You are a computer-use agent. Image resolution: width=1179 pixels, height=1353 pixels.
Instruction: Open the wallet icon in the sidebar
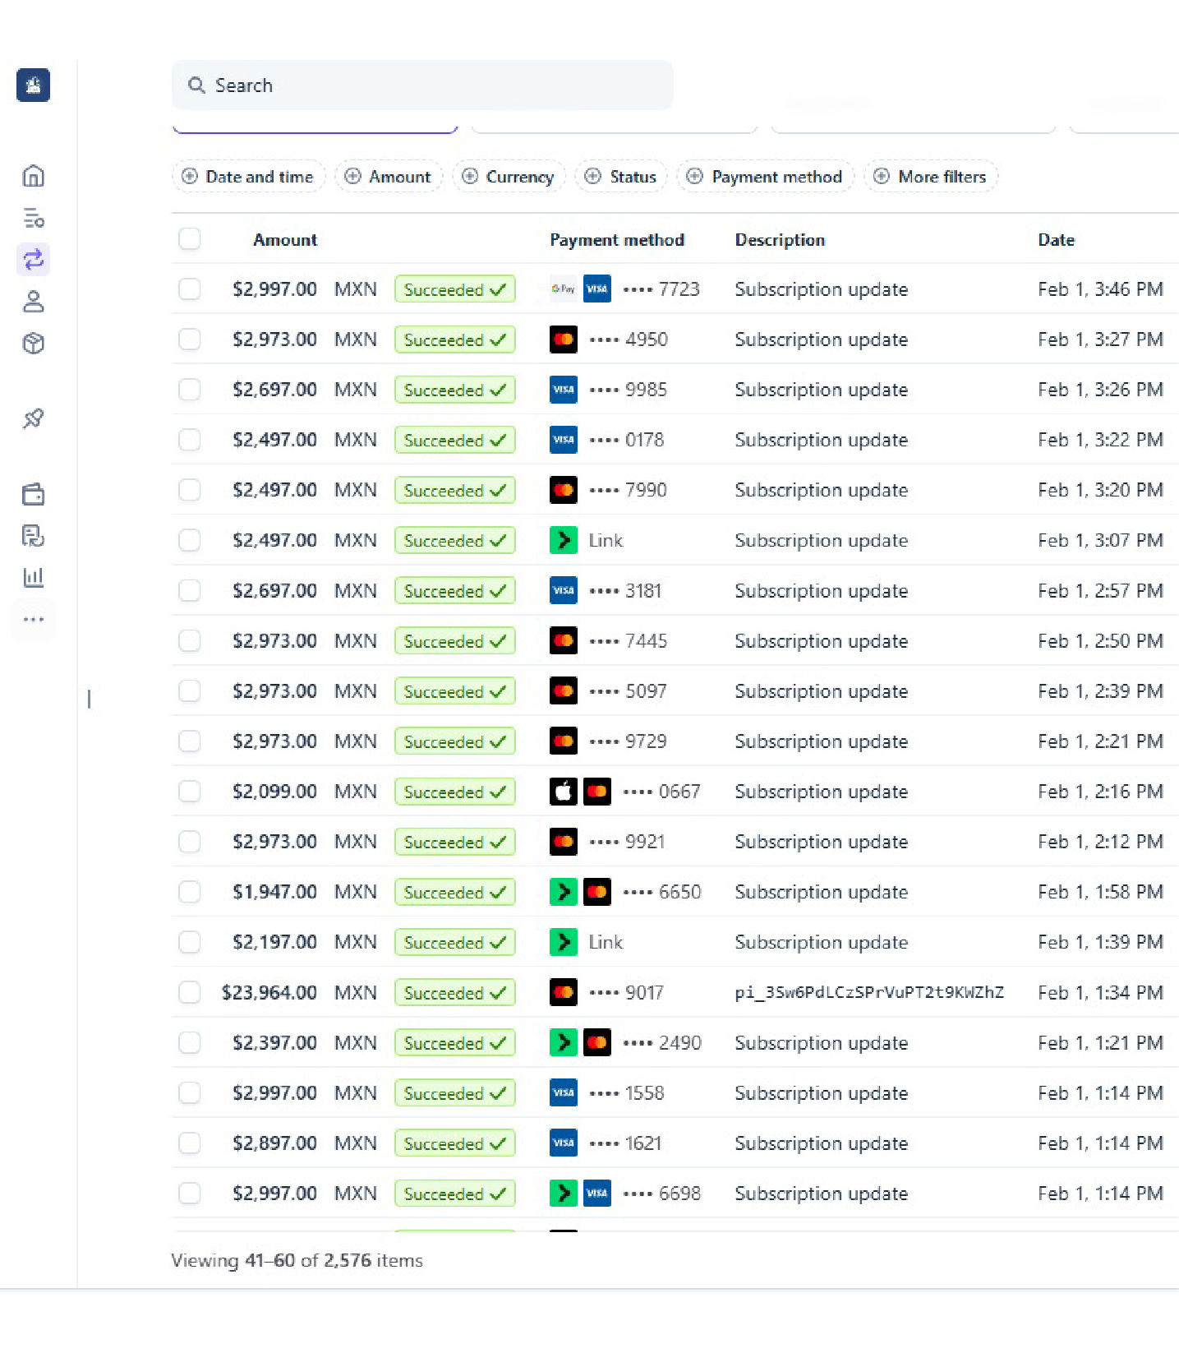point(33,494)
